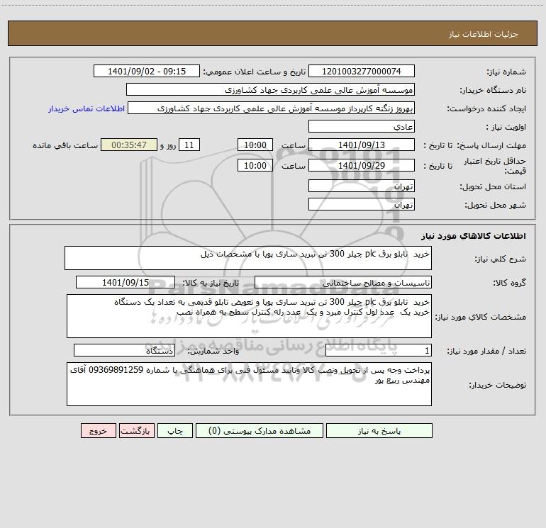Click the general description text area
This screenshot has width=546, height=528.
(x=248, y=258)
